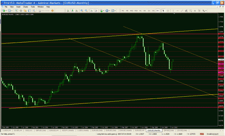Select the standard Cursor tool

(x=163, y=11)
